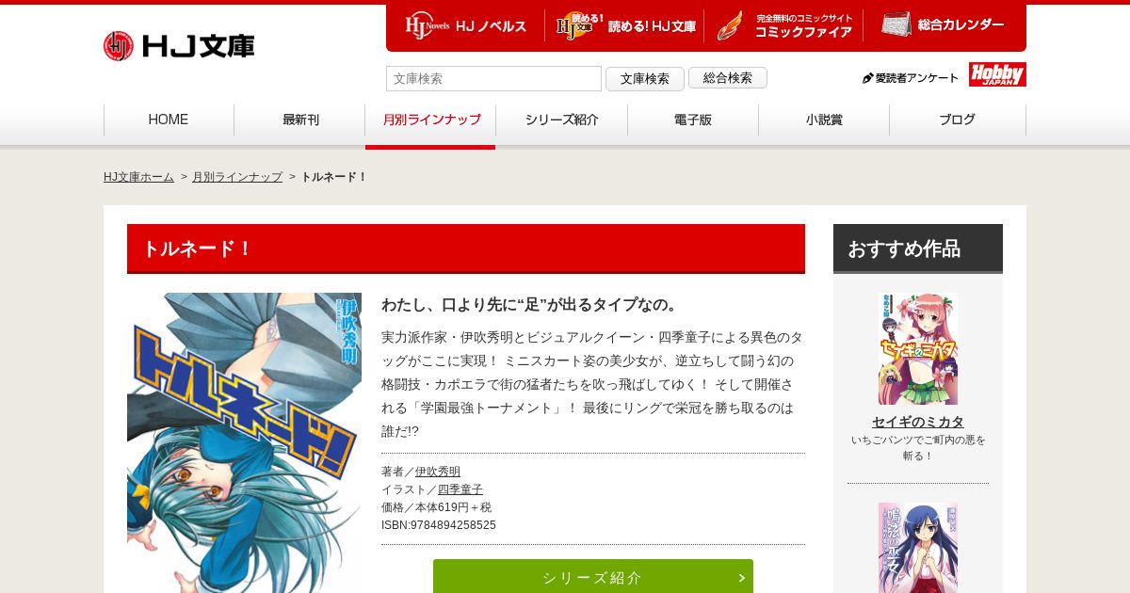This screenshot has width=1130, height=593.
Task: Open 総合カレンダー banner link
Action: [x=942, y=25]
